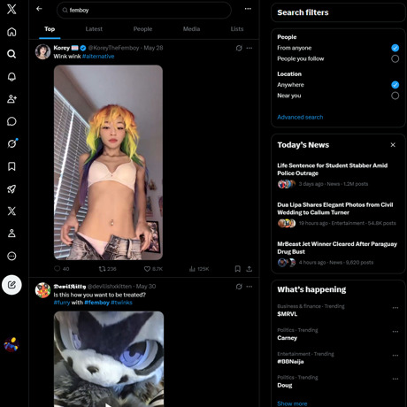Image resolution: width=407 pixels, height=407 pixels.
Task: Go back with the arrow icon
Action: point(39,9)
